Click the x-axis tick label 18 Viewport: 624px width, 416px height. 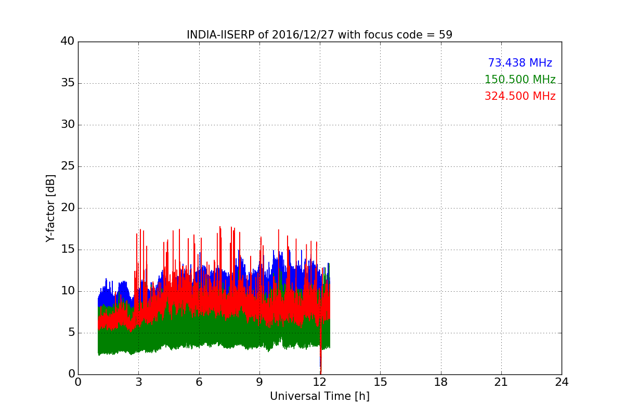[x=441, y=382]
